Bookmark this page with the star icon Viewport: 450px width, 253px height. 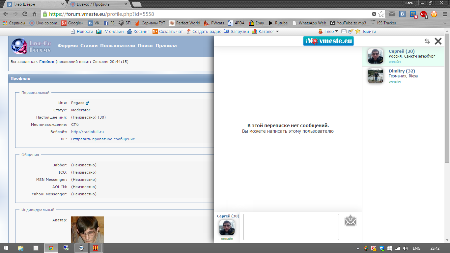pyautogui.click(x=381, y=14)
